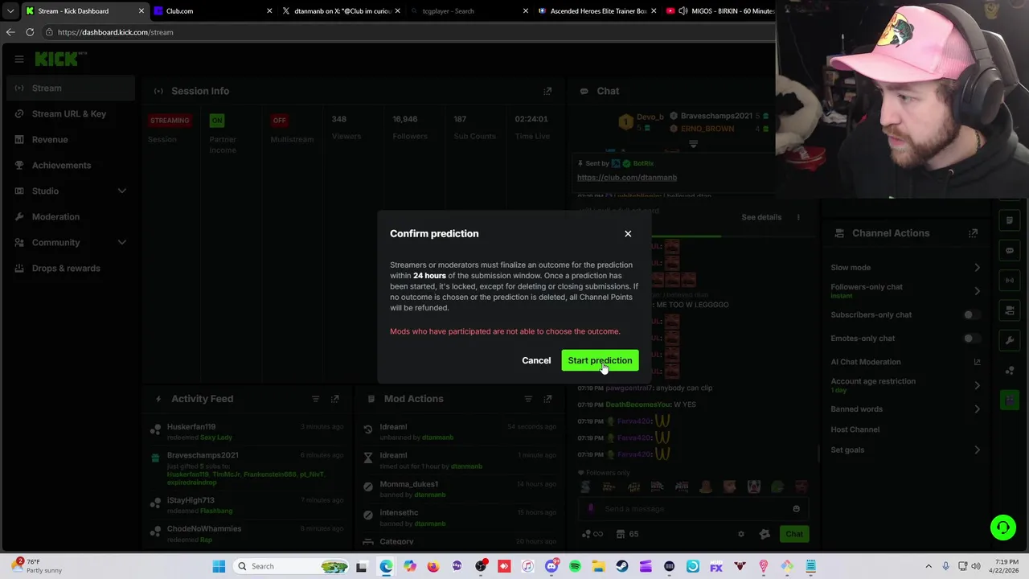Image resolution: width=1029 pixels, height=579 pixels.
Task: Toggle Subscribers-only chat switch
Action: [972, 315]
